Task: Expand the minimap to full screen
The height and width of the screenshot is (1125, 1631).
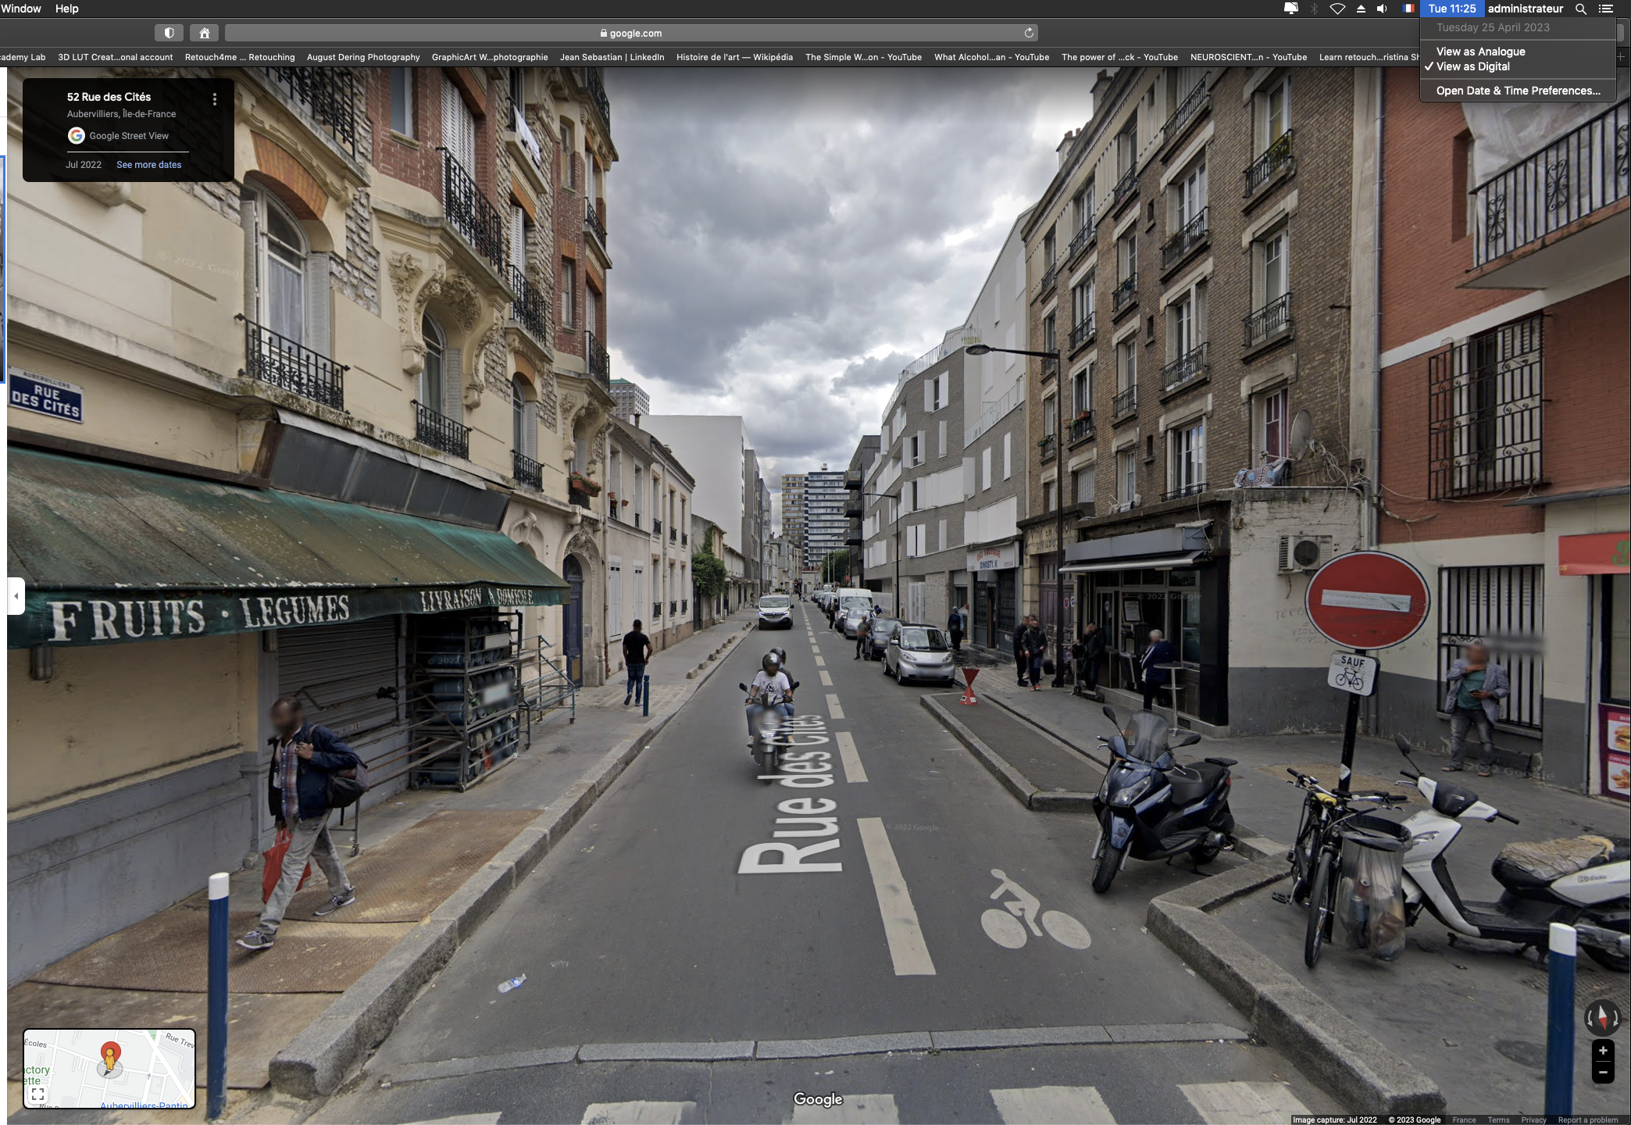Action: [x=37, y=1094]
